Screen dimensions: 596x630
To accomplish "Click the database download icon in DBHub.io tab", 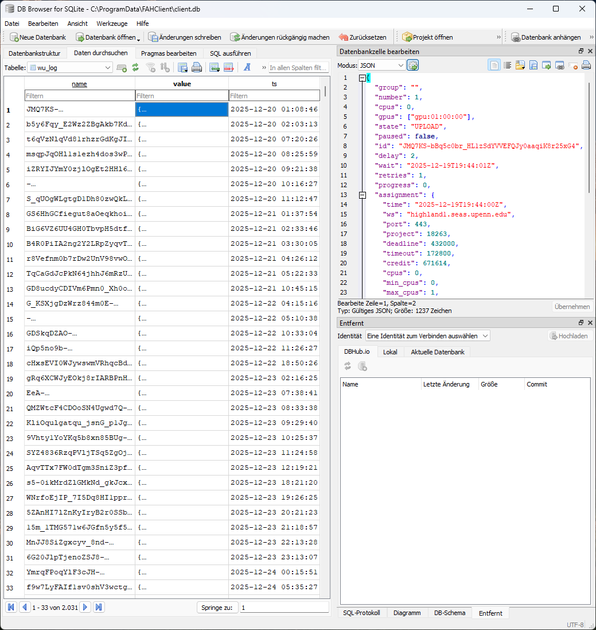I will coord(363,366).
